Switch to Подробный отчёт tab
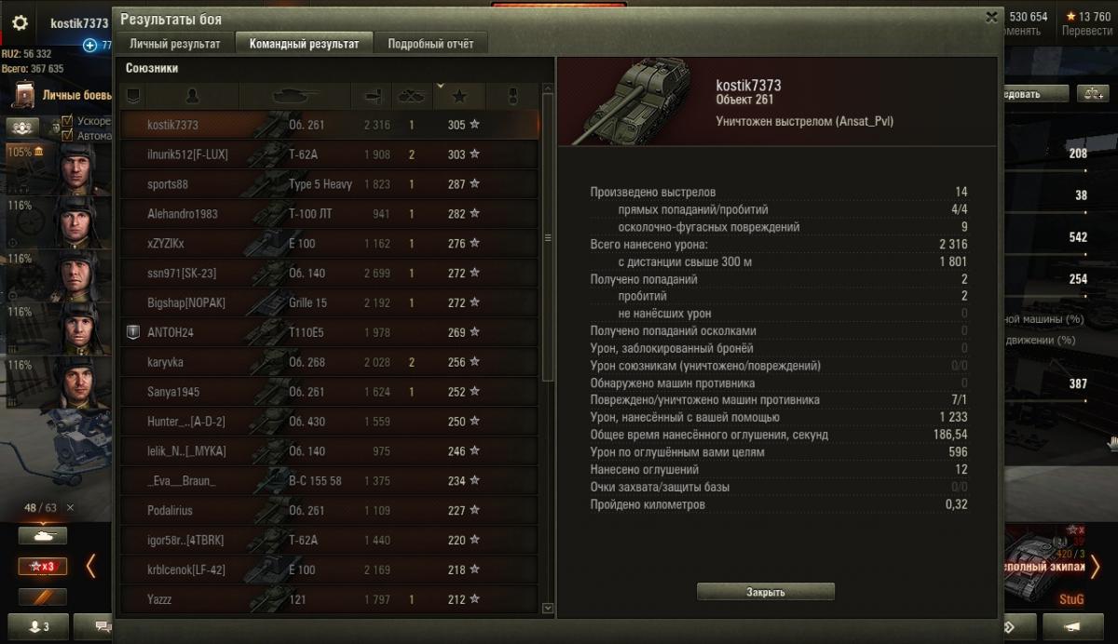Screen dimensions: 1118x644 (430, 44)
